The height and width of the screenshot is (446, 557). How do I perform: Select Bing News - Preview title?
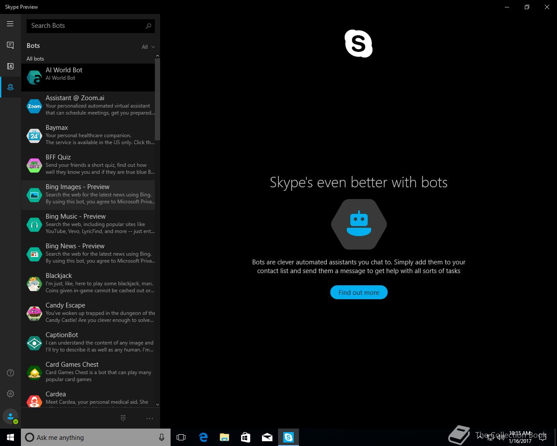(75, 246)
